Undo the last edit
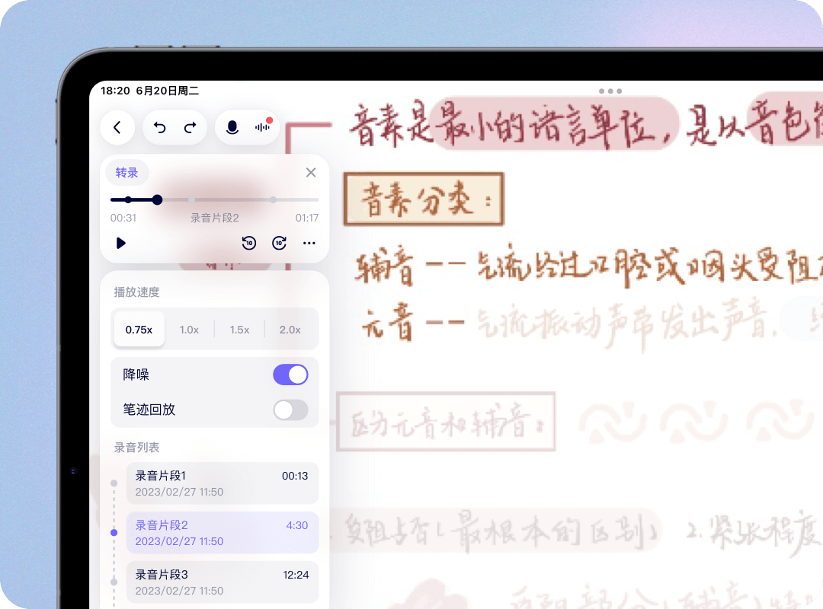The image size is (823, 609). click(160, 127)
